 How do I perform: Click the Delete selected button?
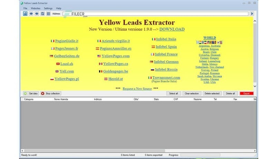point(212,93)
